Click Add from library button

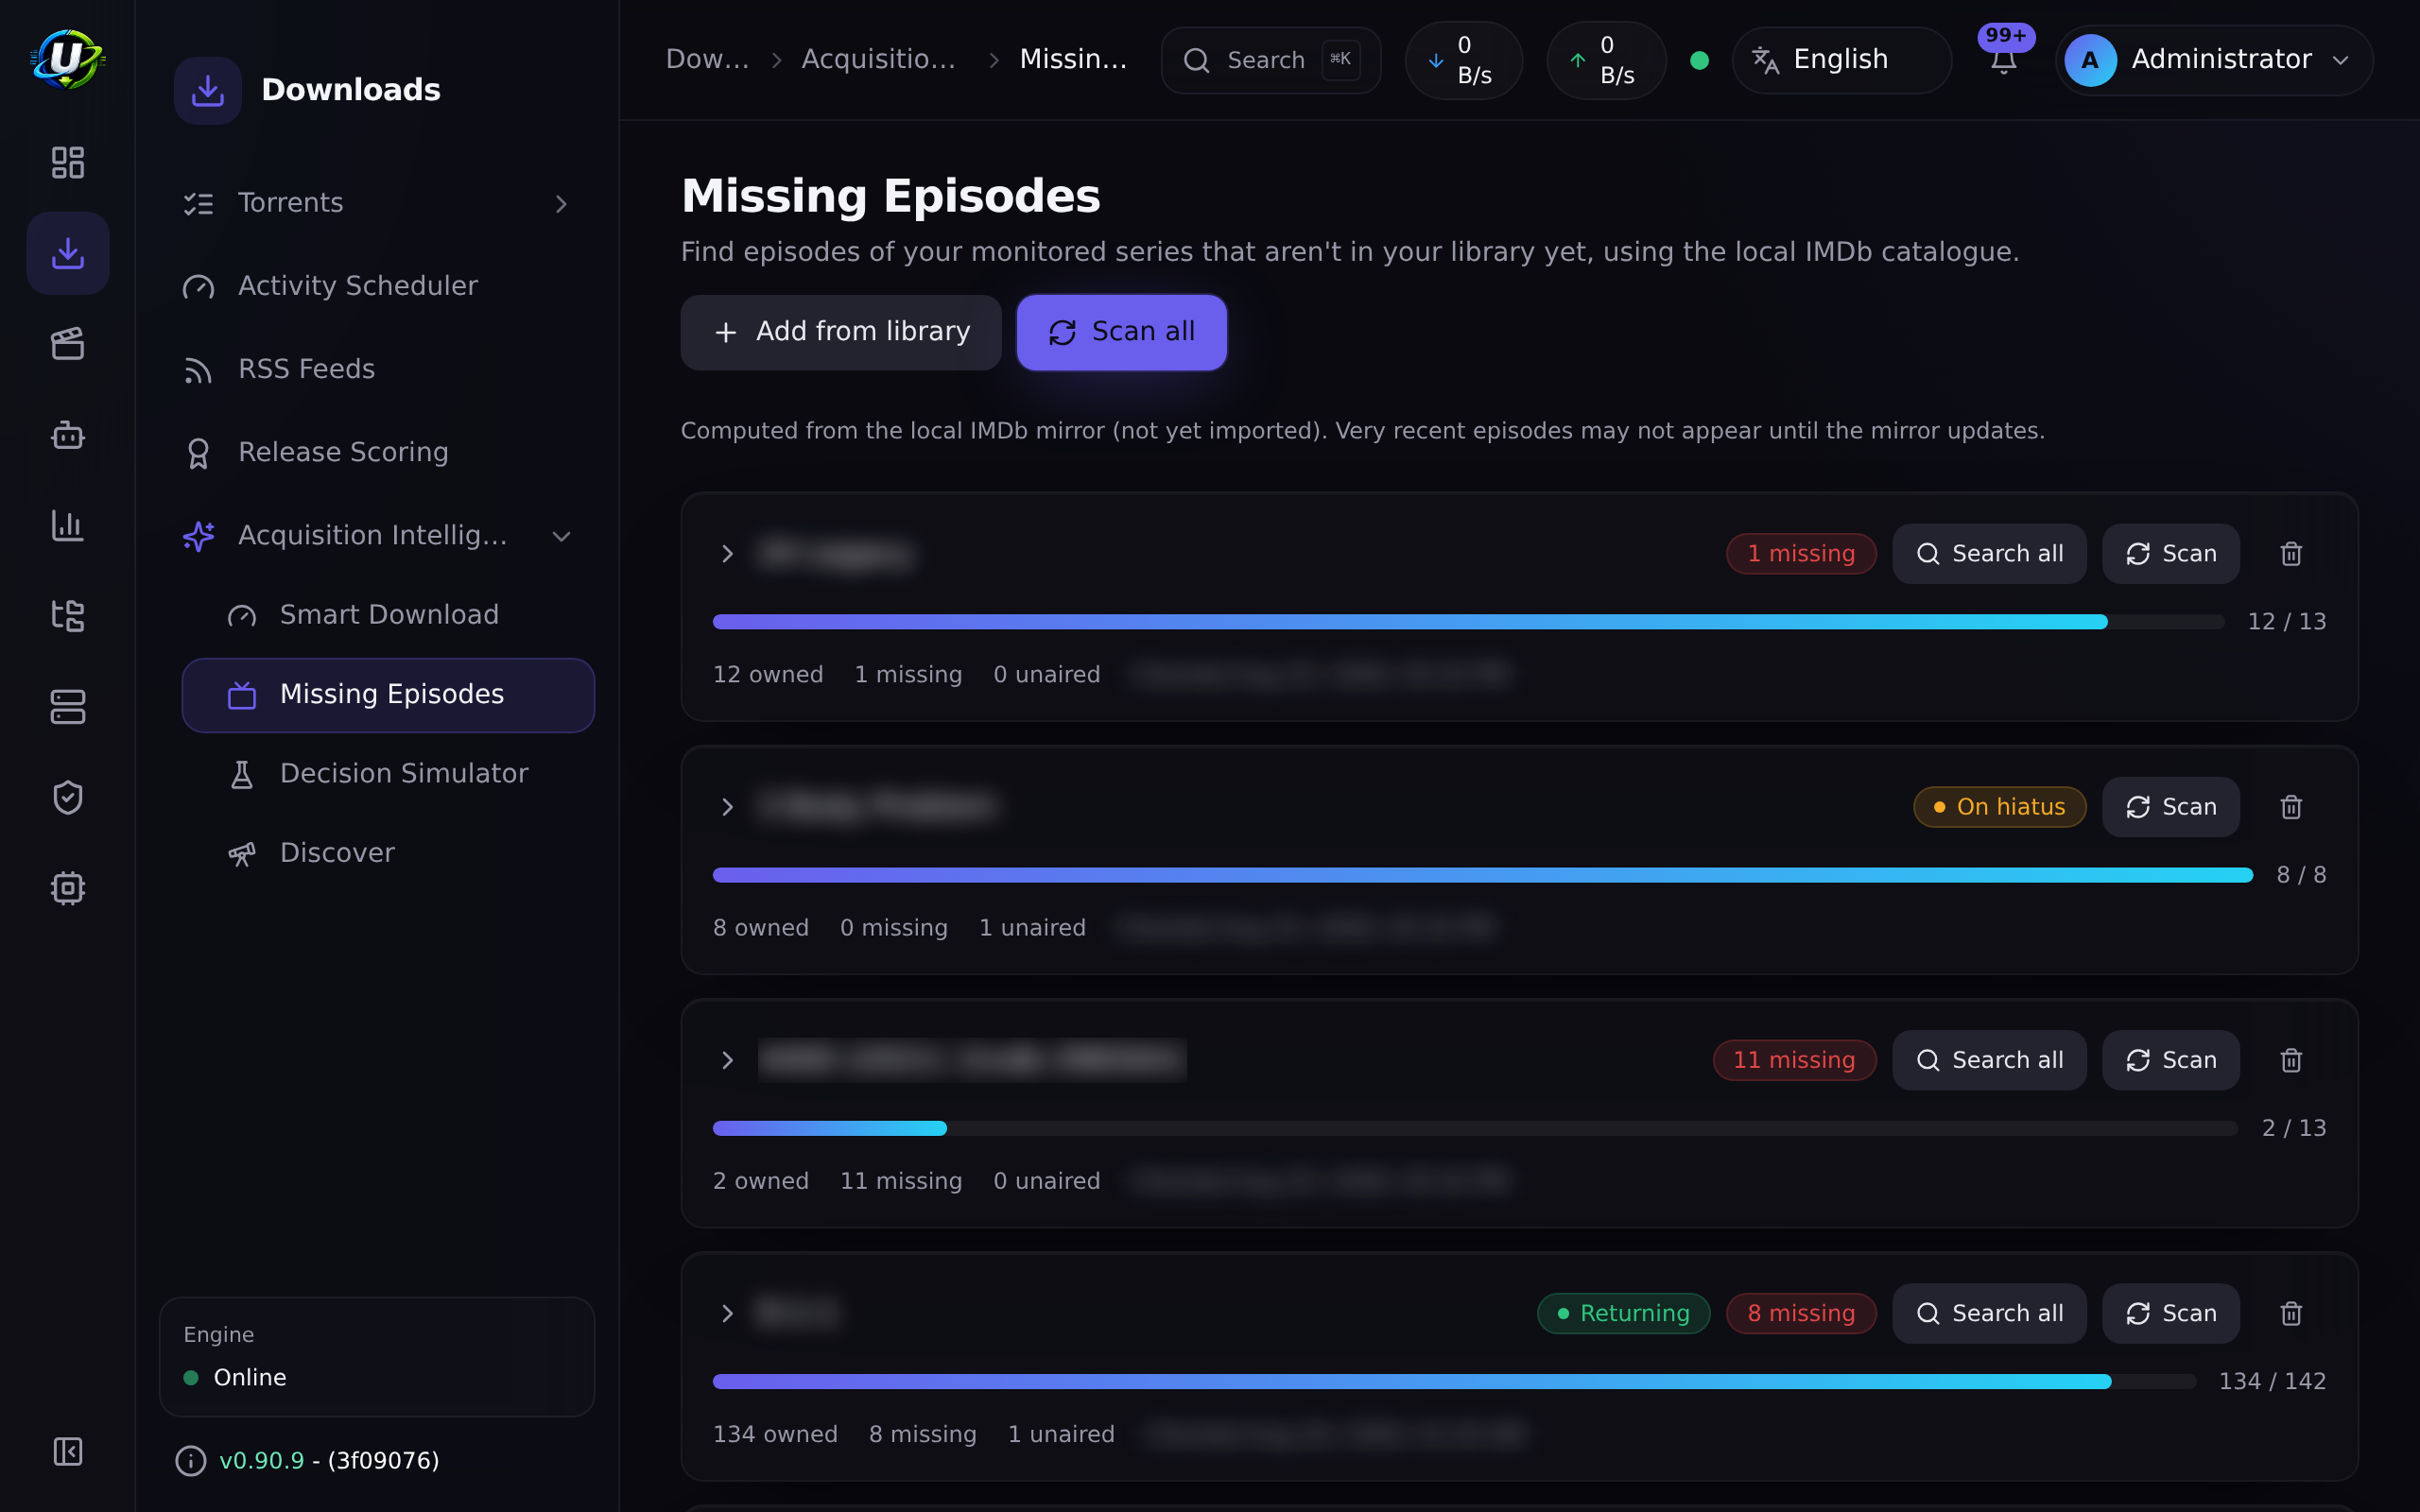click(x=841, y=332)
